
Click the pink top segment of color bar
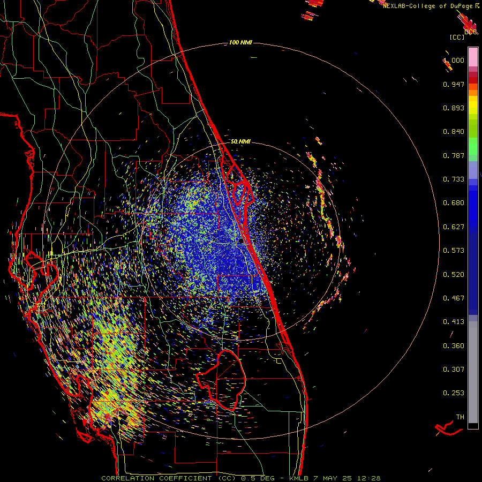(473, 57)
